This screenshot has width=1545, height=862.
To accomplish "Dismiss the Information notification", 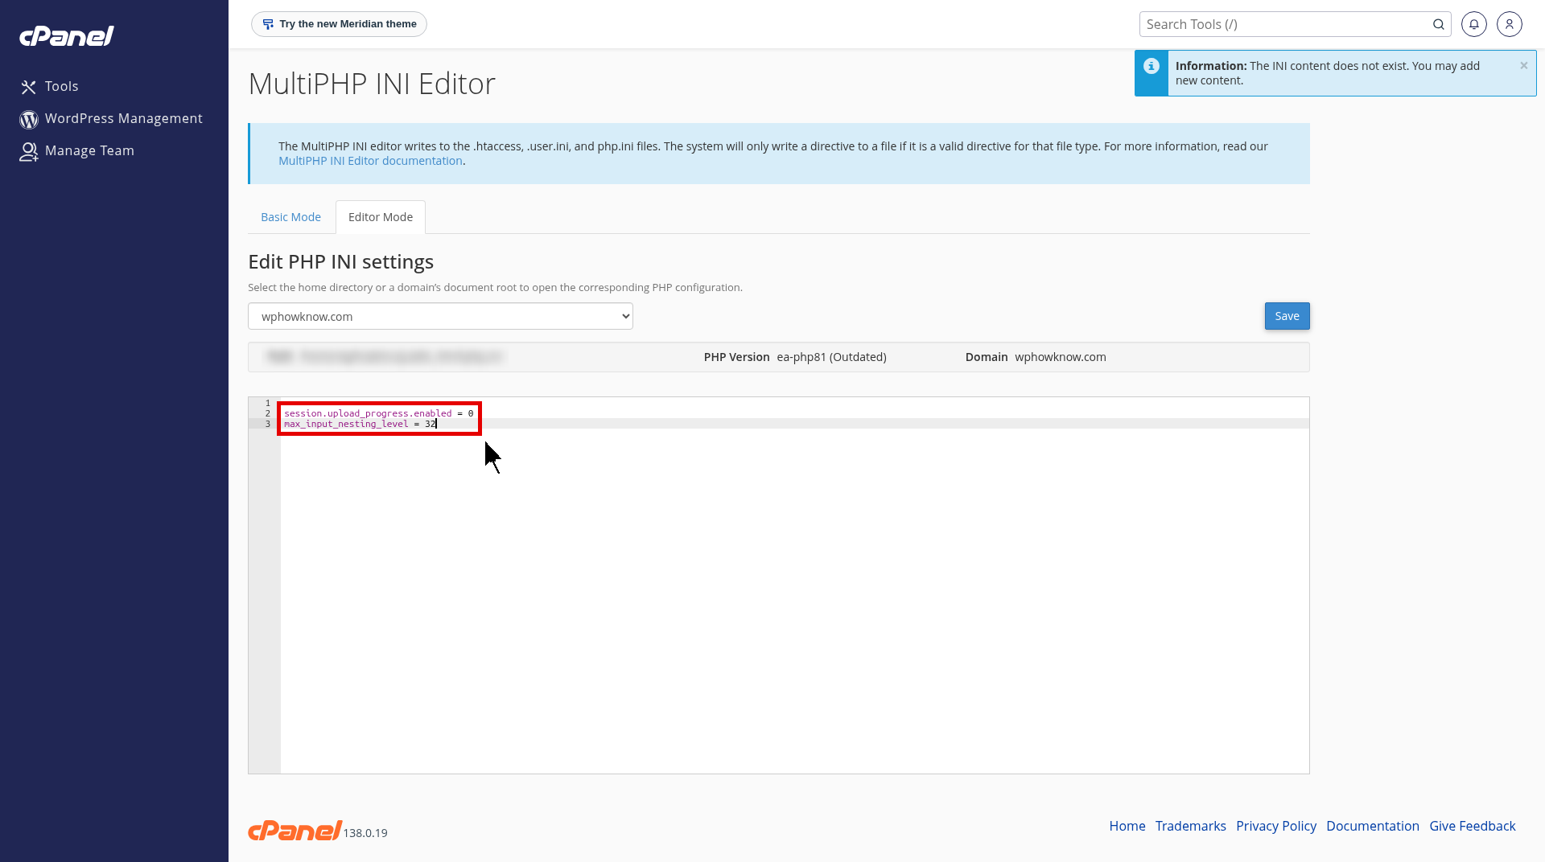I will click(1523, 66).
